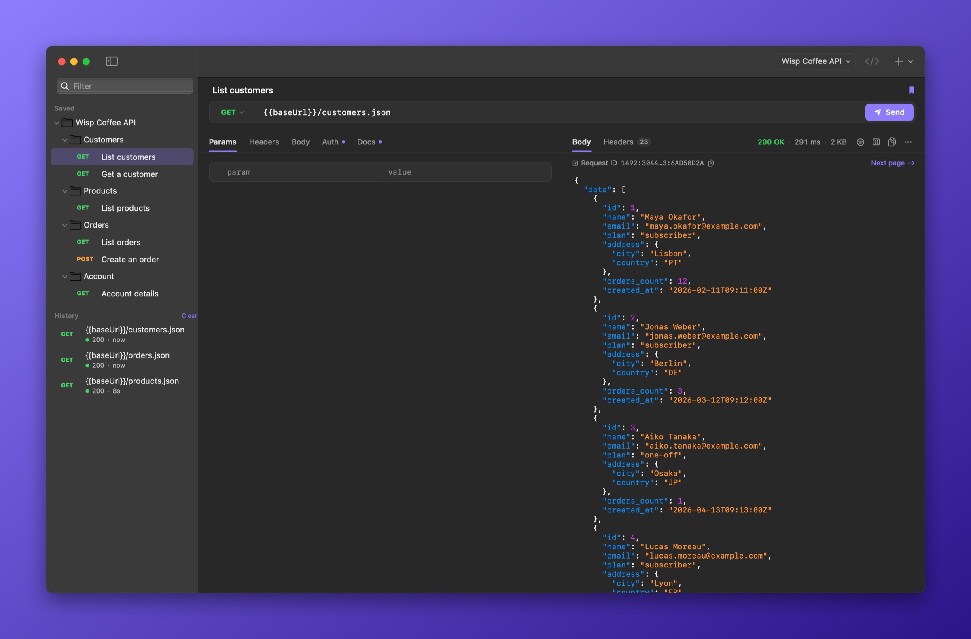This screenshot has width=971, height=639.
Task: Open the code snippet generator icon
Action: [x=872, y=61]
